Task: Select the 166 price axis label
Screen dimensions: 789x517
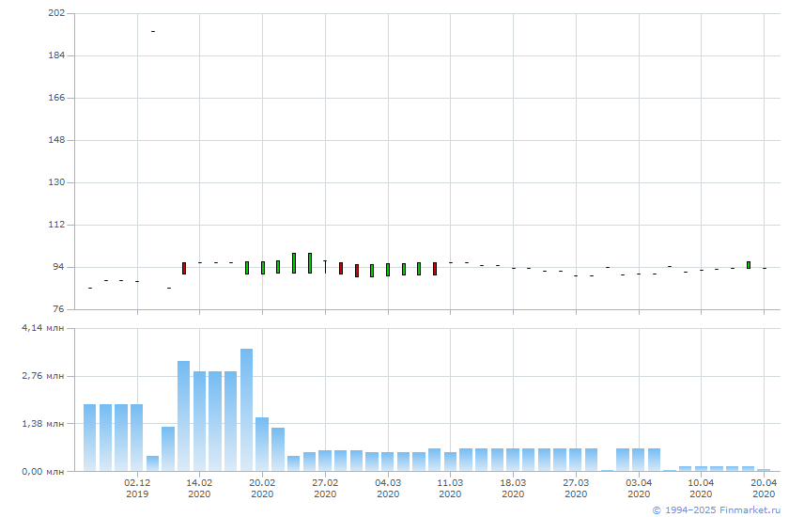Action: (57, 98)
